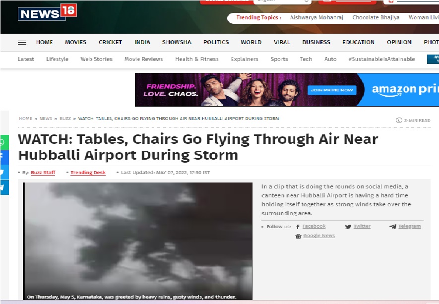Play the storm video thumbnail
Image resolution: width=439 pixels, height=304 pixels.
(x=137, y=242)
